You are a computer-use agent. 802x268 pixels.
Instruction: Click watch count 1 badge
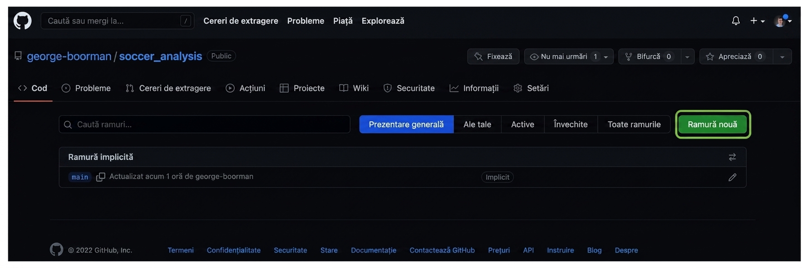[595, 57]
